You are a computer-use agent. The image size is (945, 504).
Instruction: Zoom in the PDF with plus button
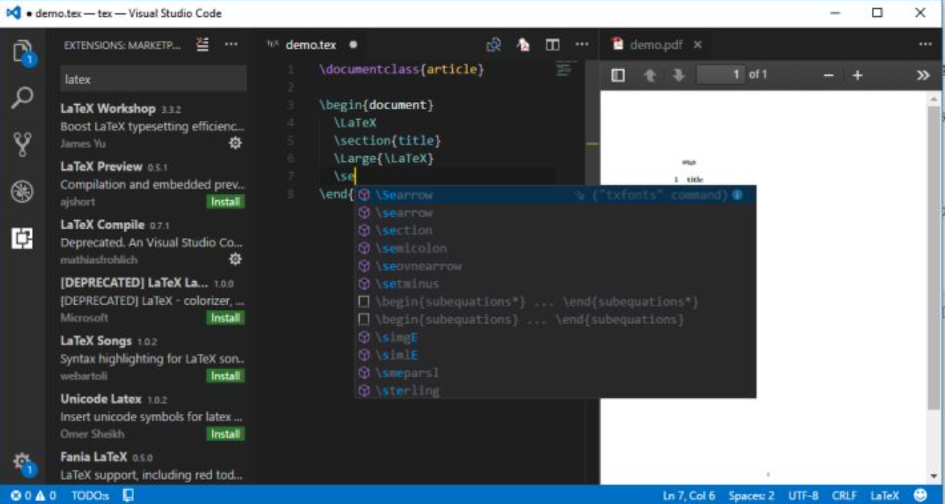click(x=857, y=75)
